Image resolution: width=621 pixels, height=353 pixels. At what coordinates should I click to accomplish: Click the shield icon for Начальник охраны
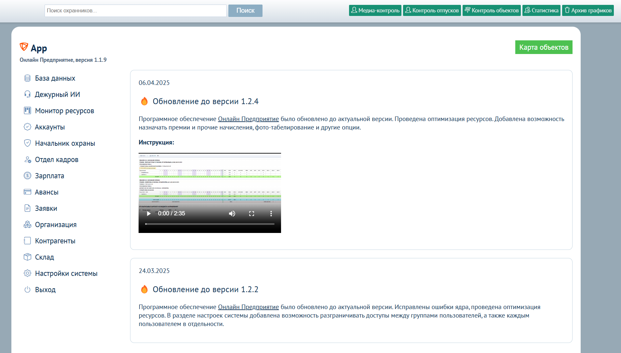(27, 143)
